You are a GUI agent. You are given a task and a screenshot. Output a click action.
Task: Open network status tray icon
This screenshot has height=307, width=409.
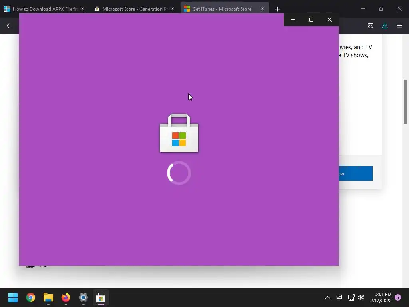351,297
